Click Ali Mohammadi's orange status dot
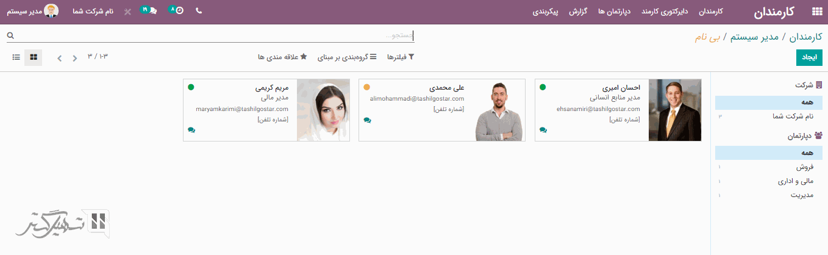 367,87
